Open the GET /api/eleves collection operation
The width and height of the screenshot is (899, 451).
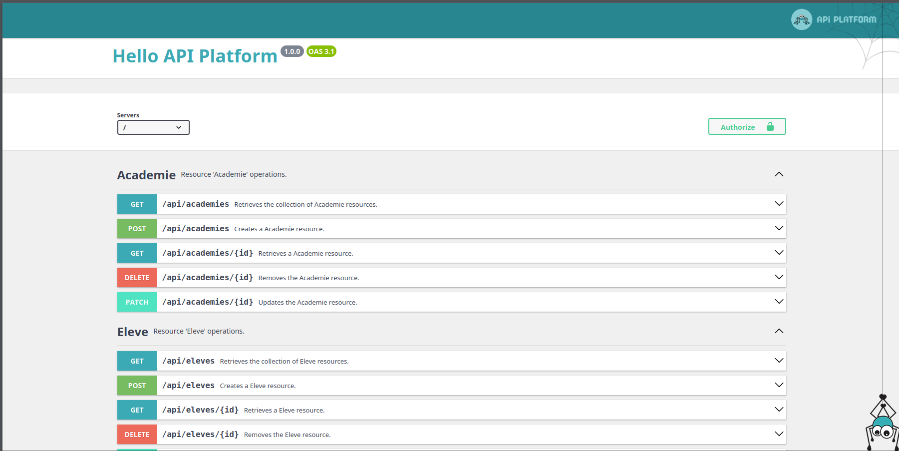click(188, 361)
